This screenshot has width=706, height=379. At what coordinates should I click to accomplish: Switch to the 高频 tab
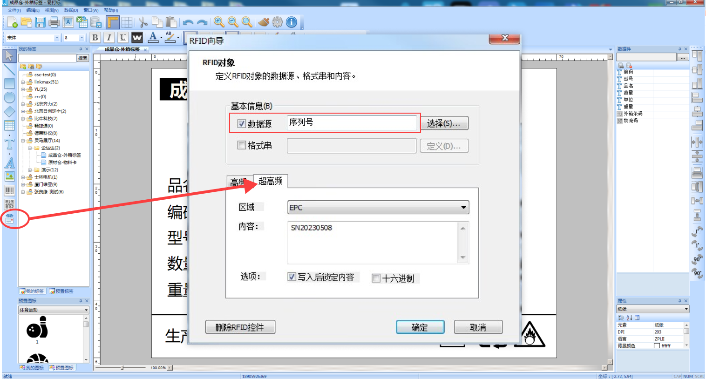click(x=238, y=182)
